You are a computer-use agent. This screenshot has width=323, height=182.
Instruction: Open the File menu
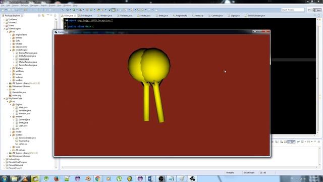coord(3,6)
